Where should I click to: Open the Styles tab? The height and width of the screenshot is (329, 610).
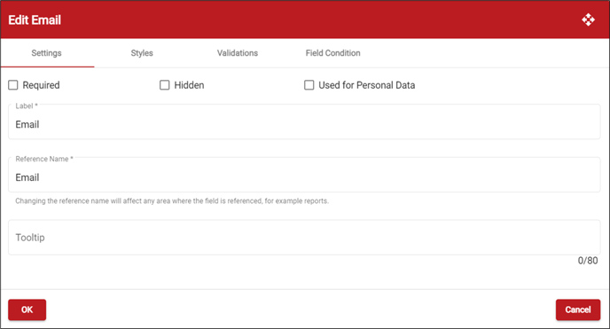point(142,53)
